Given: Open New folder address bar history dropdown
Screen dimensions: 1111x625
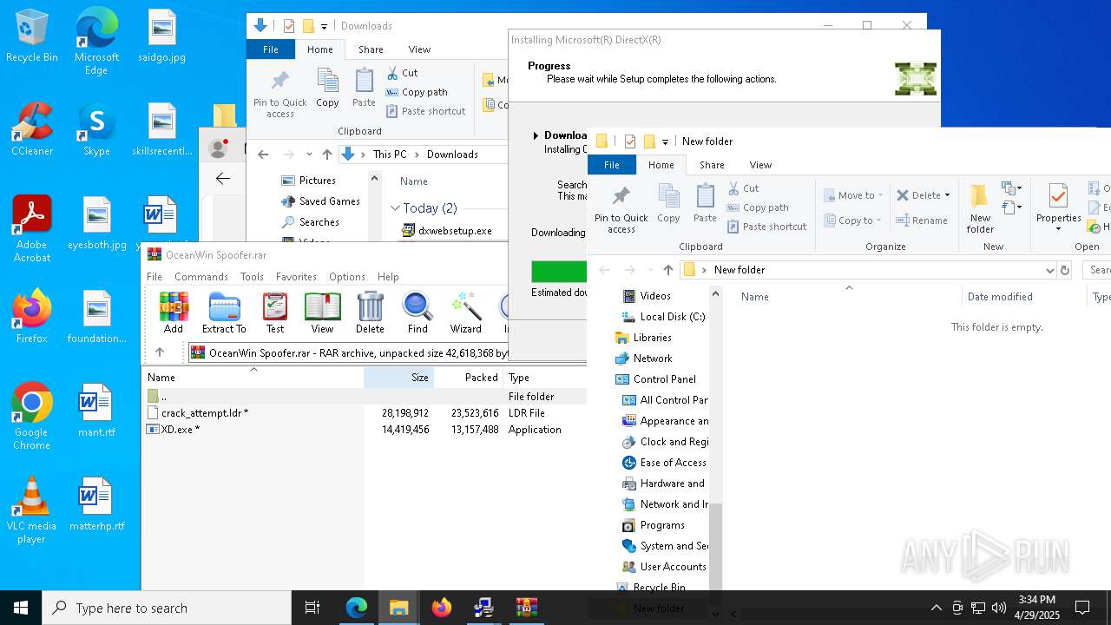Looking at the screenshot, I should 1049,270.
